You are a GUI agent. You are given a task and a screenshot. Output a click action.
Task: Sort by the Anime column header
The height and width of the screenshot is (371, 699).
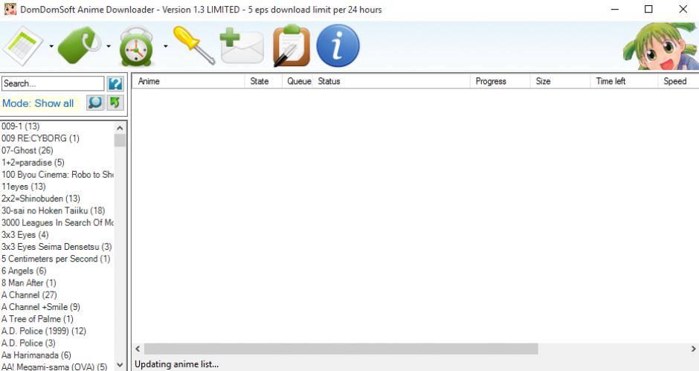(189, 81)
